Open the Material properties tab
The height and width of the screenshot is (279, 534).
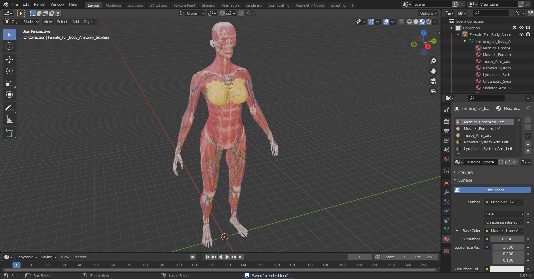447,239
